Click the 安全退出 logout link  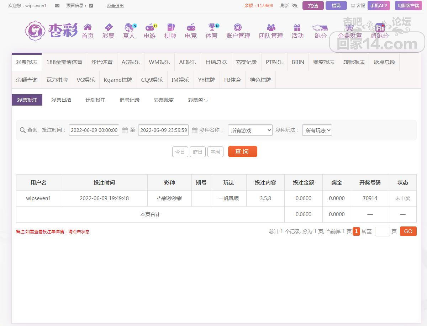point(115,6)
